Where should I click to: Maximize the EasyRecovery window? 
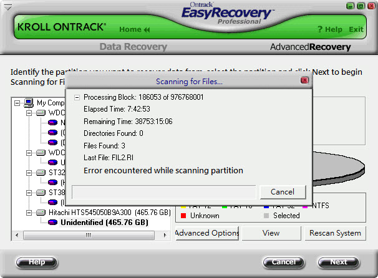click(x=361, y=6)
